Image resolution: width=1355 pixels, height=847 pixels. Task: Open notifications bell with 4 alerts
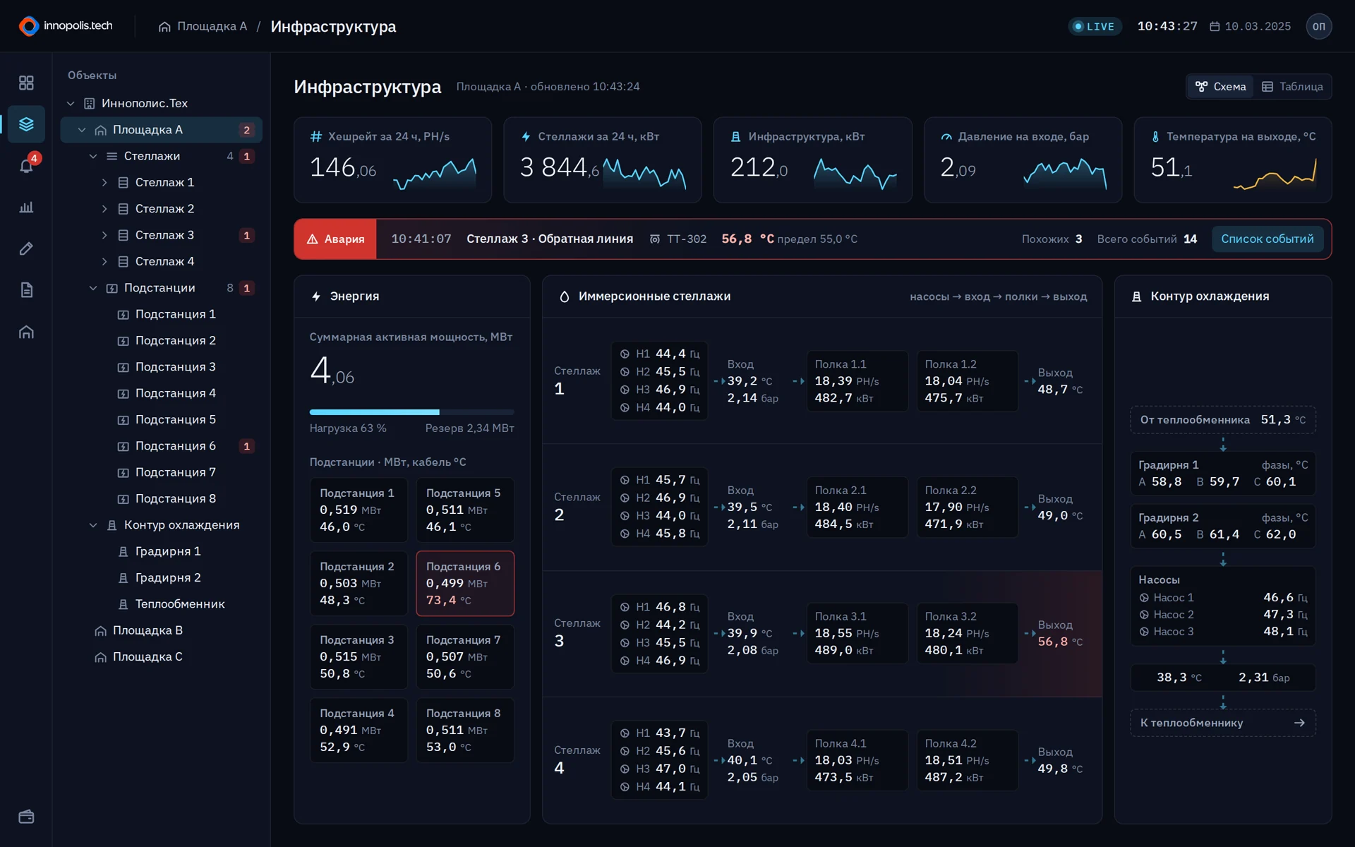coord(26,166)
